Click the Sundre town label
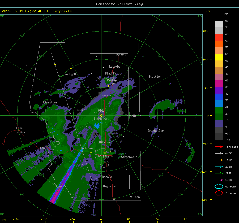This screenshot has height=223, width=239. pos(80,110)
